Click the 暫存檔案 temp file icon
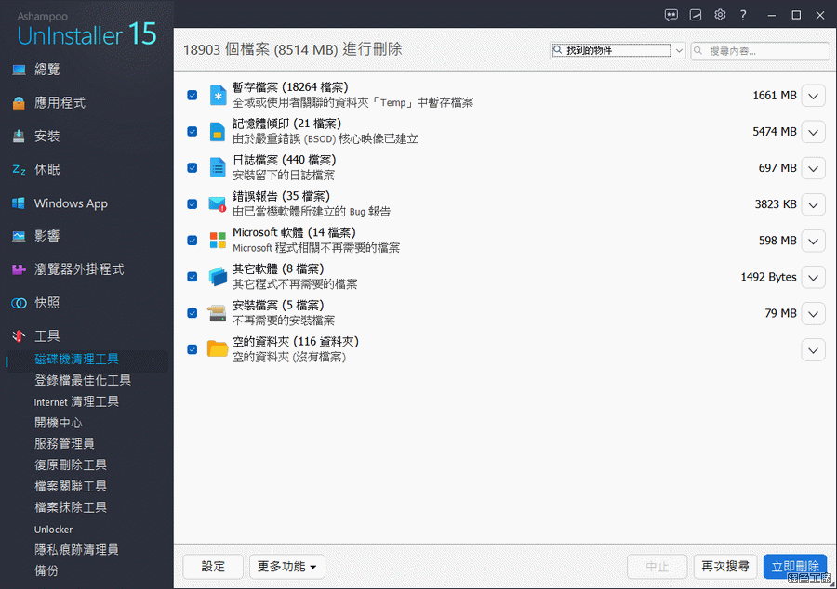Image resolution: width=837 pixels, height=589 pixels. (218, 95)
